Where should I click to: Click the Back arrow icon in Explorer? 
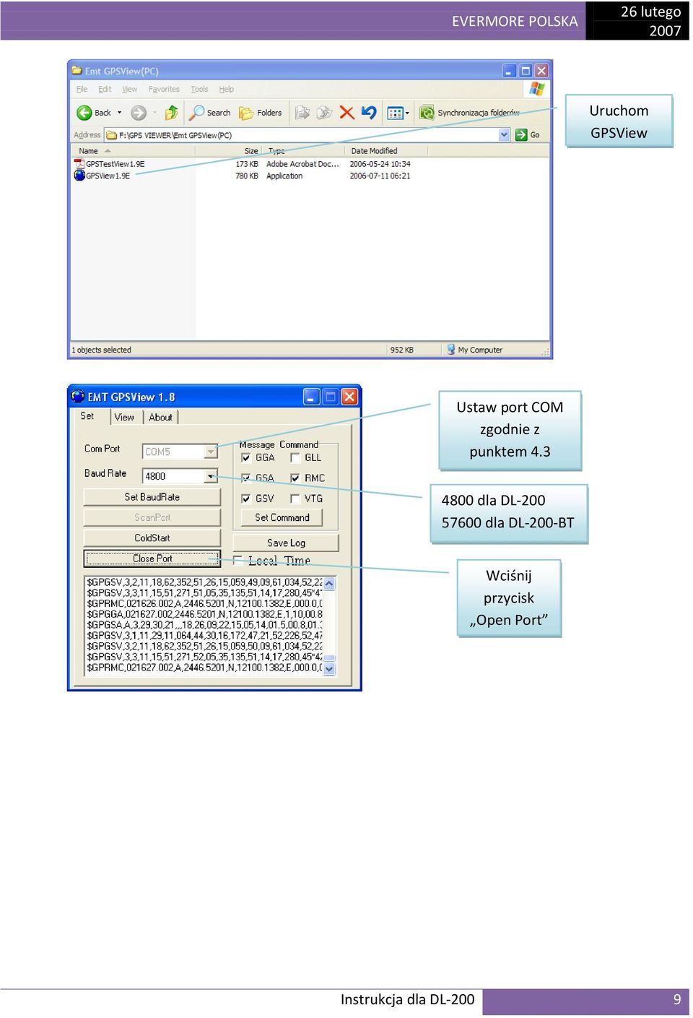84,113
